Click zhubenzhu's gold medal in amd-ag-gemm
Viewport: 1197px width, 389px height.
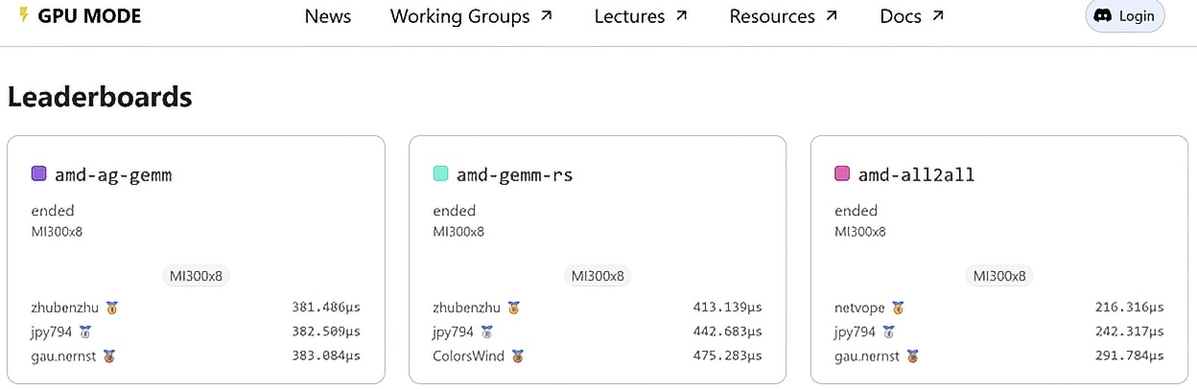(112, 308)
